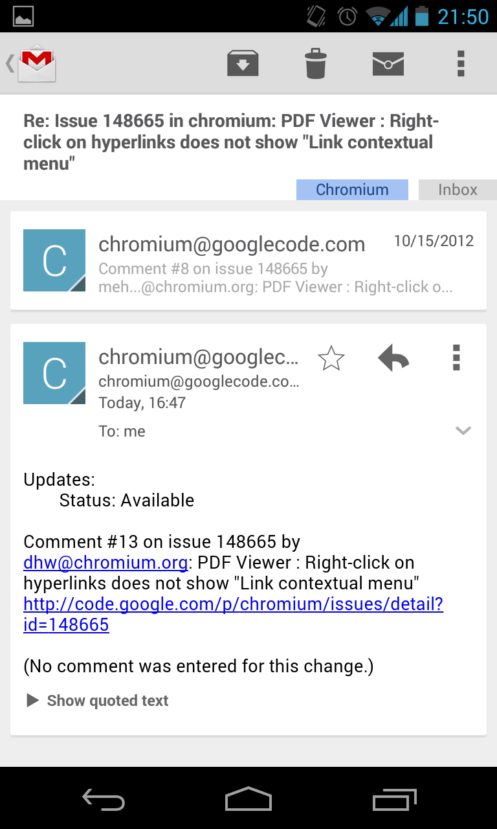Tap sender avatar on the expanded message

point(54,373)
